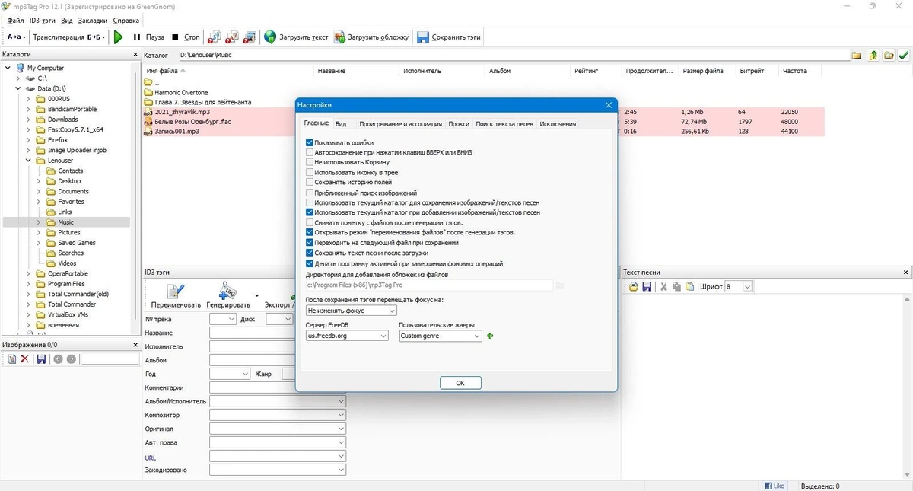The height and width of the screenshot is (491, 913).
Task: Enable Автосохранение при нажатии клавиш ВВЕРХ или ВНИЗ
Action: point(310,152)
